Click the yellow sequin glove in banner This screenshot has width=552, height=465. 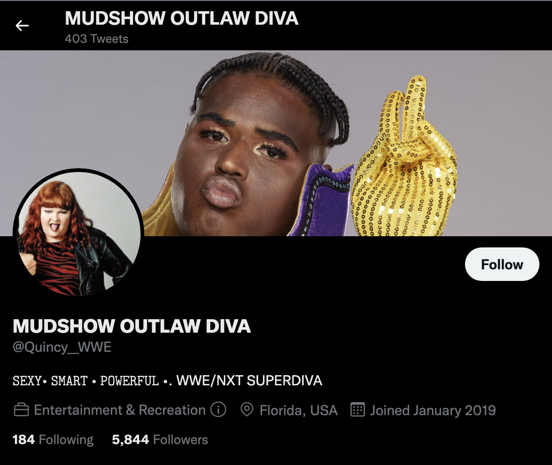(x=404, y=158)
